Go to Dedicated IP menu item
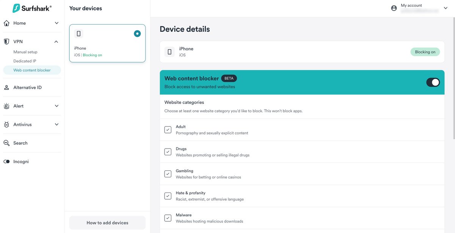Image resolution: width=455 pixels, height=233 pixels. (25, 61)
